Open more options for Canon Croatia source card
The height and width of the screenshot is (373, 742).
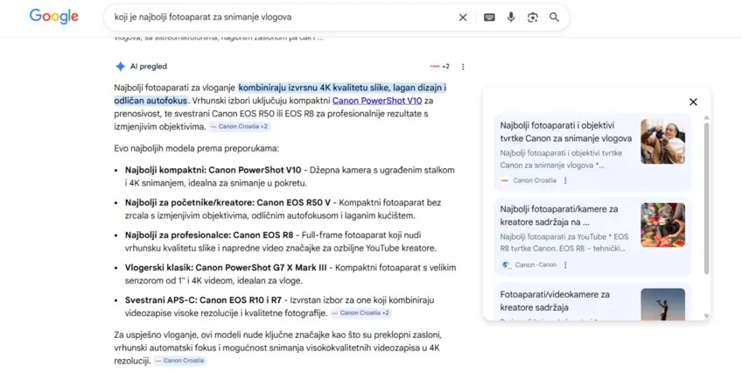(565, 180)
